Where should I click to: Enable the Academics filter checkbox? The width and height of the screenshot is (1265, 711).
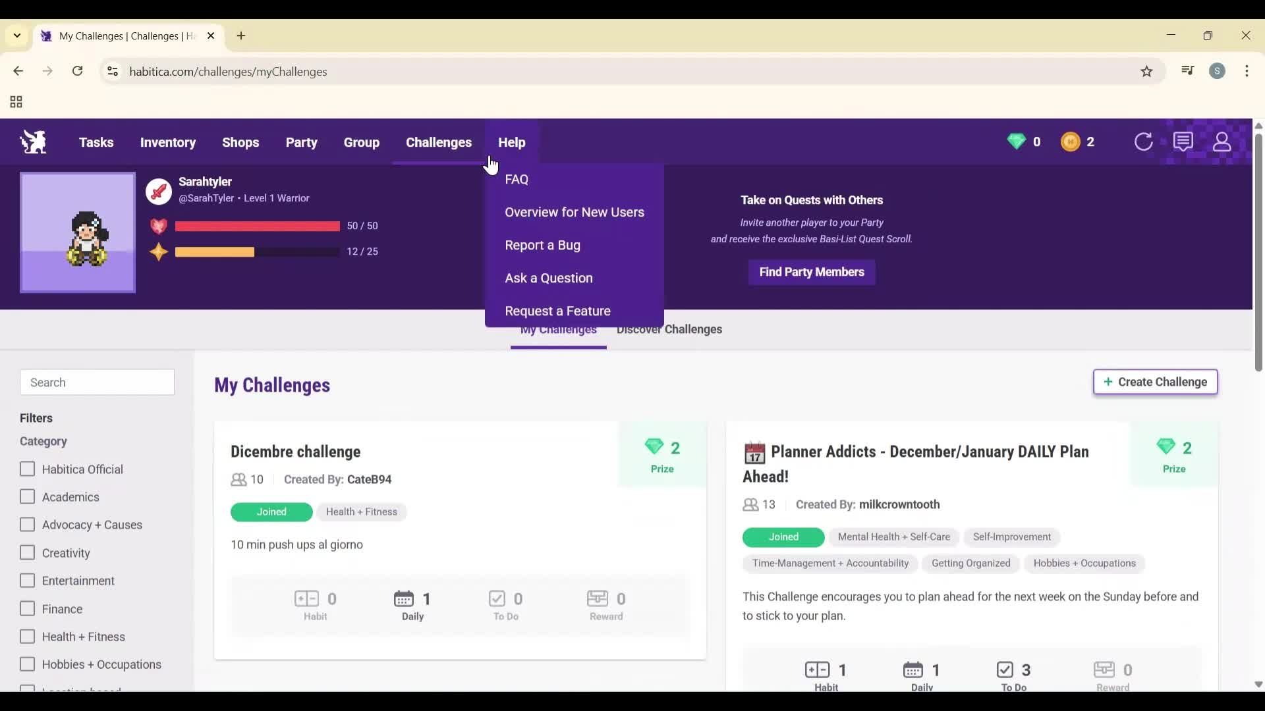28,496
